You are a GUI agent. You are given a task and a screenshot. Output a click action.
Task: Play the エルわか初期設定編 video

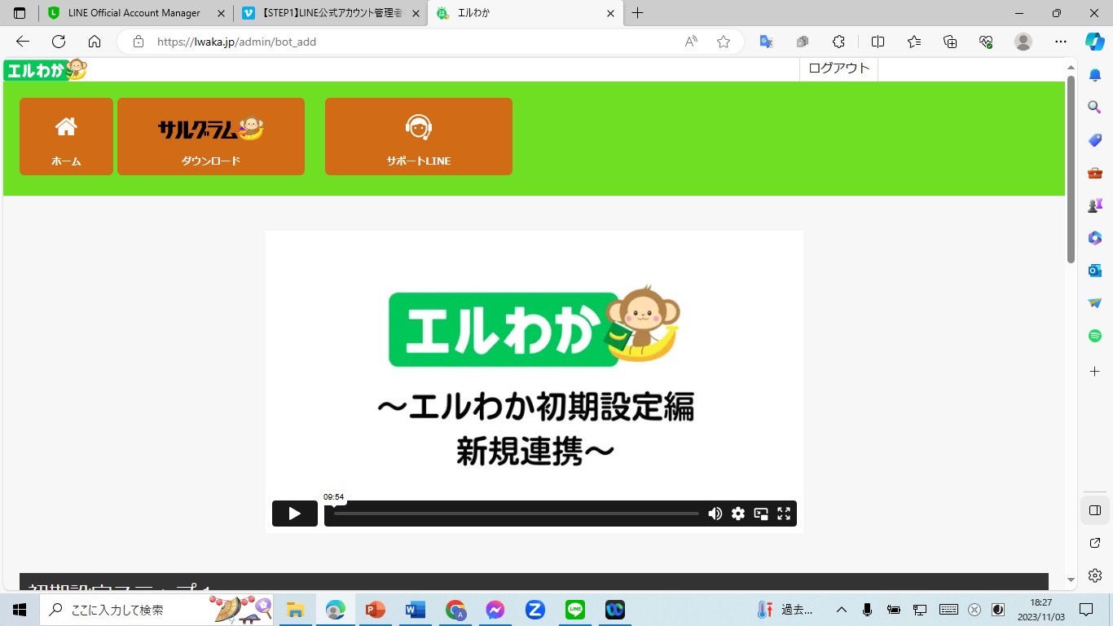(294, 514)
